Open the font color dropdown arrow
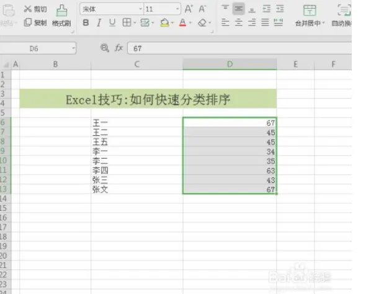The width and height of the screenshot is (371, 294). (x=190, y=23)
